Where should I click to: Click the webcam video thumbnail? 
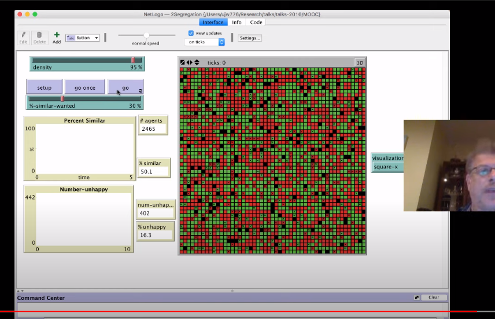pos(449,166)
